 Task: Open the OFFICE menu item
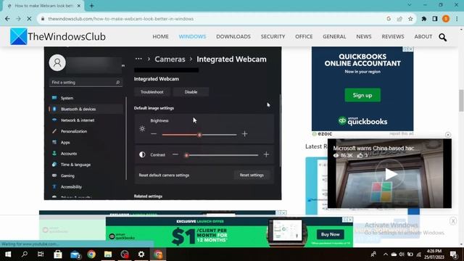click(x=304, y=36)
